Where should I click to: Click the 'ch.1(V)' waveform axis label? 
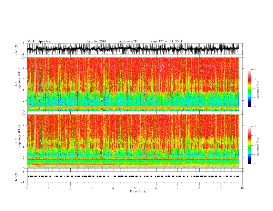click(17, 49)
